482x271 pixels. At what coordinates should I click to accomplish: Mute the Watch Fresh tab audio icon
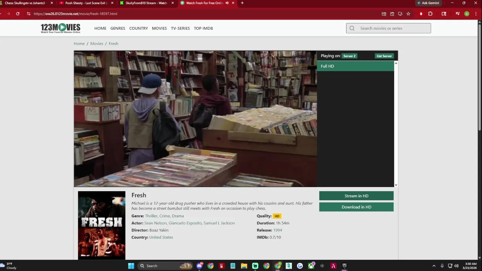pyautogui.click(x=227, y=3)
